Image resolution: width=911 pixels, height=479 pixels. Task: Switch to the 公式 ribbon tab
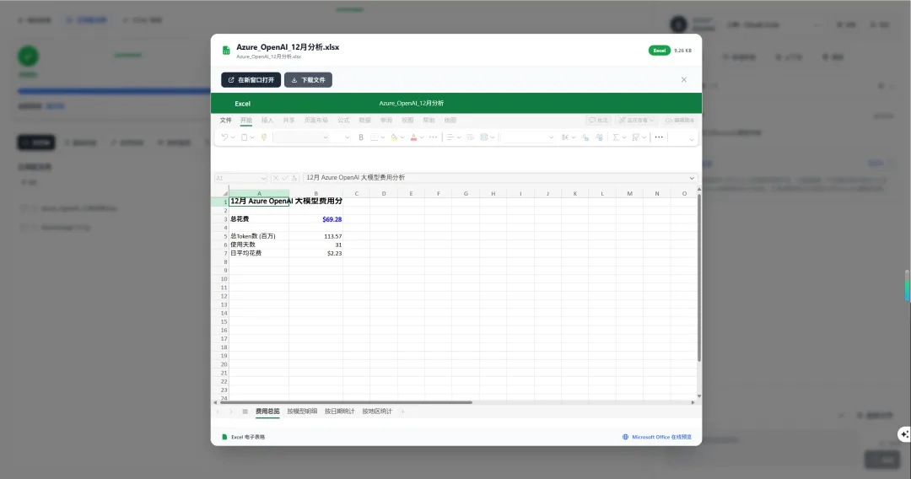pos(344,121)
